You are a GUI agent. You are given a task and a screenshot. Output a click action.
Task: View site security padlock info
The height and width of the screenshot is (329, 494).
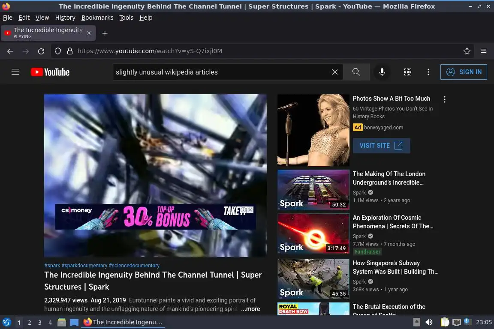[x=70, y=51]
